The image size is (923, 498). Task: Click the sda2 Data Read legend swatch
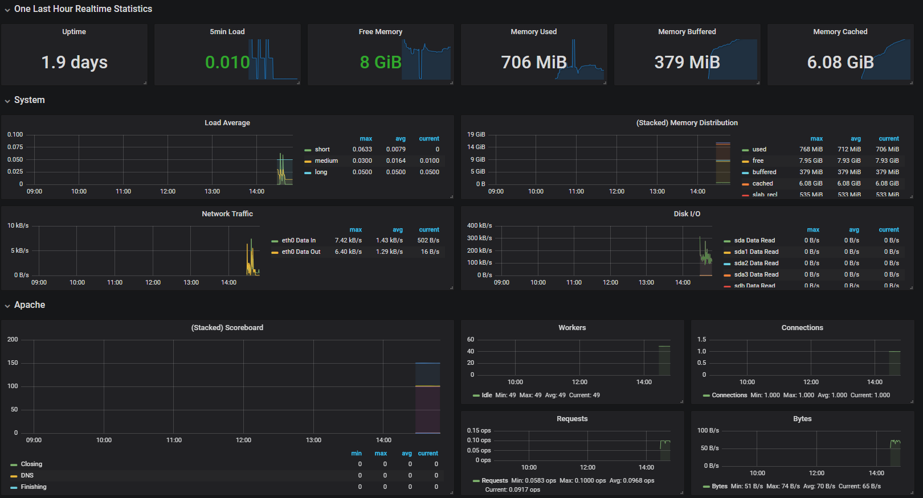(727, 264)
